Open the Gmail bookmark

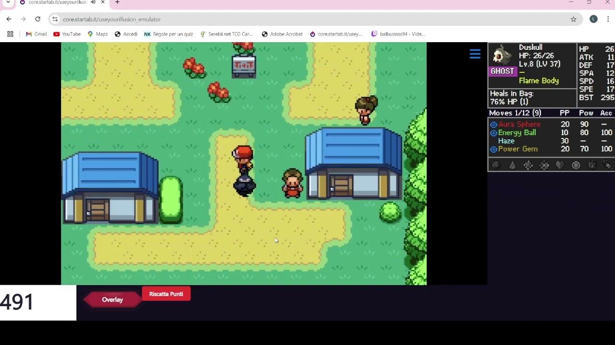(36, 34)
